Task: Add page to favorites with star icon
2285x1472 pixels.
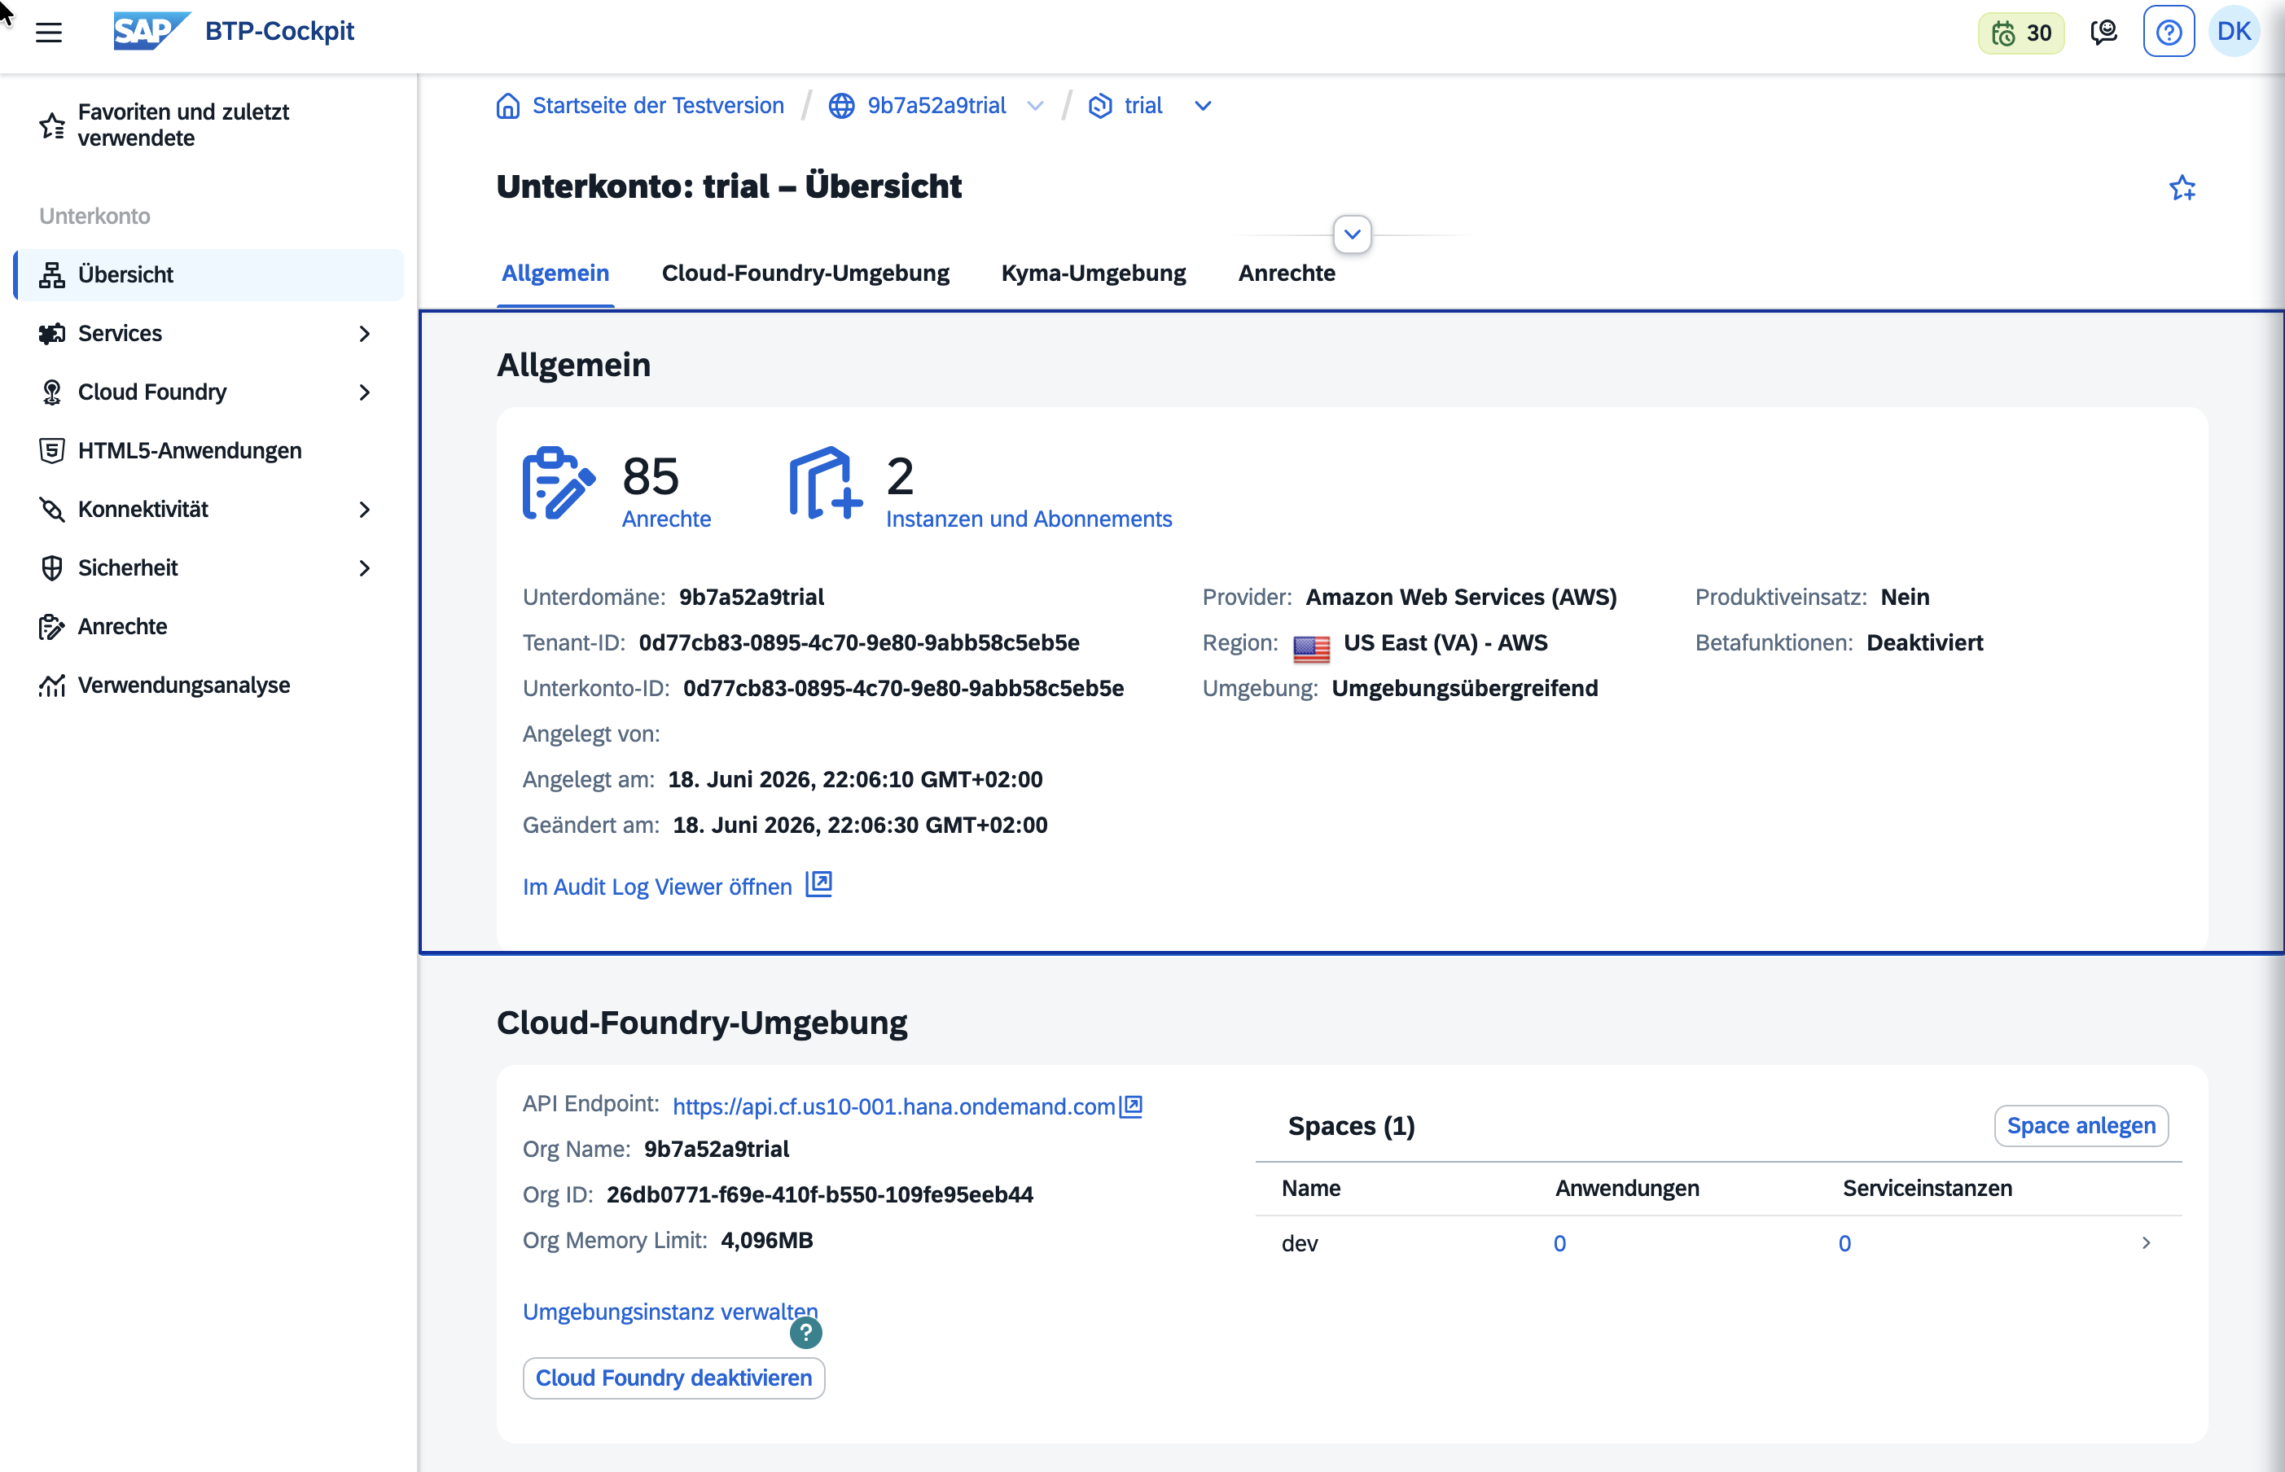Action: point(2182,187)
